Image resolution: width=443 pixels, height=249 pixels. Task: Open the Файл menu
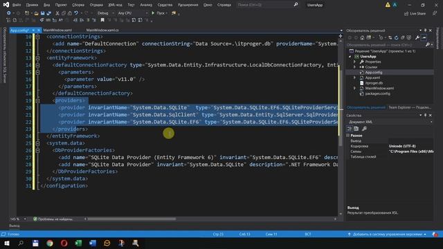click(x=17, y=5)
